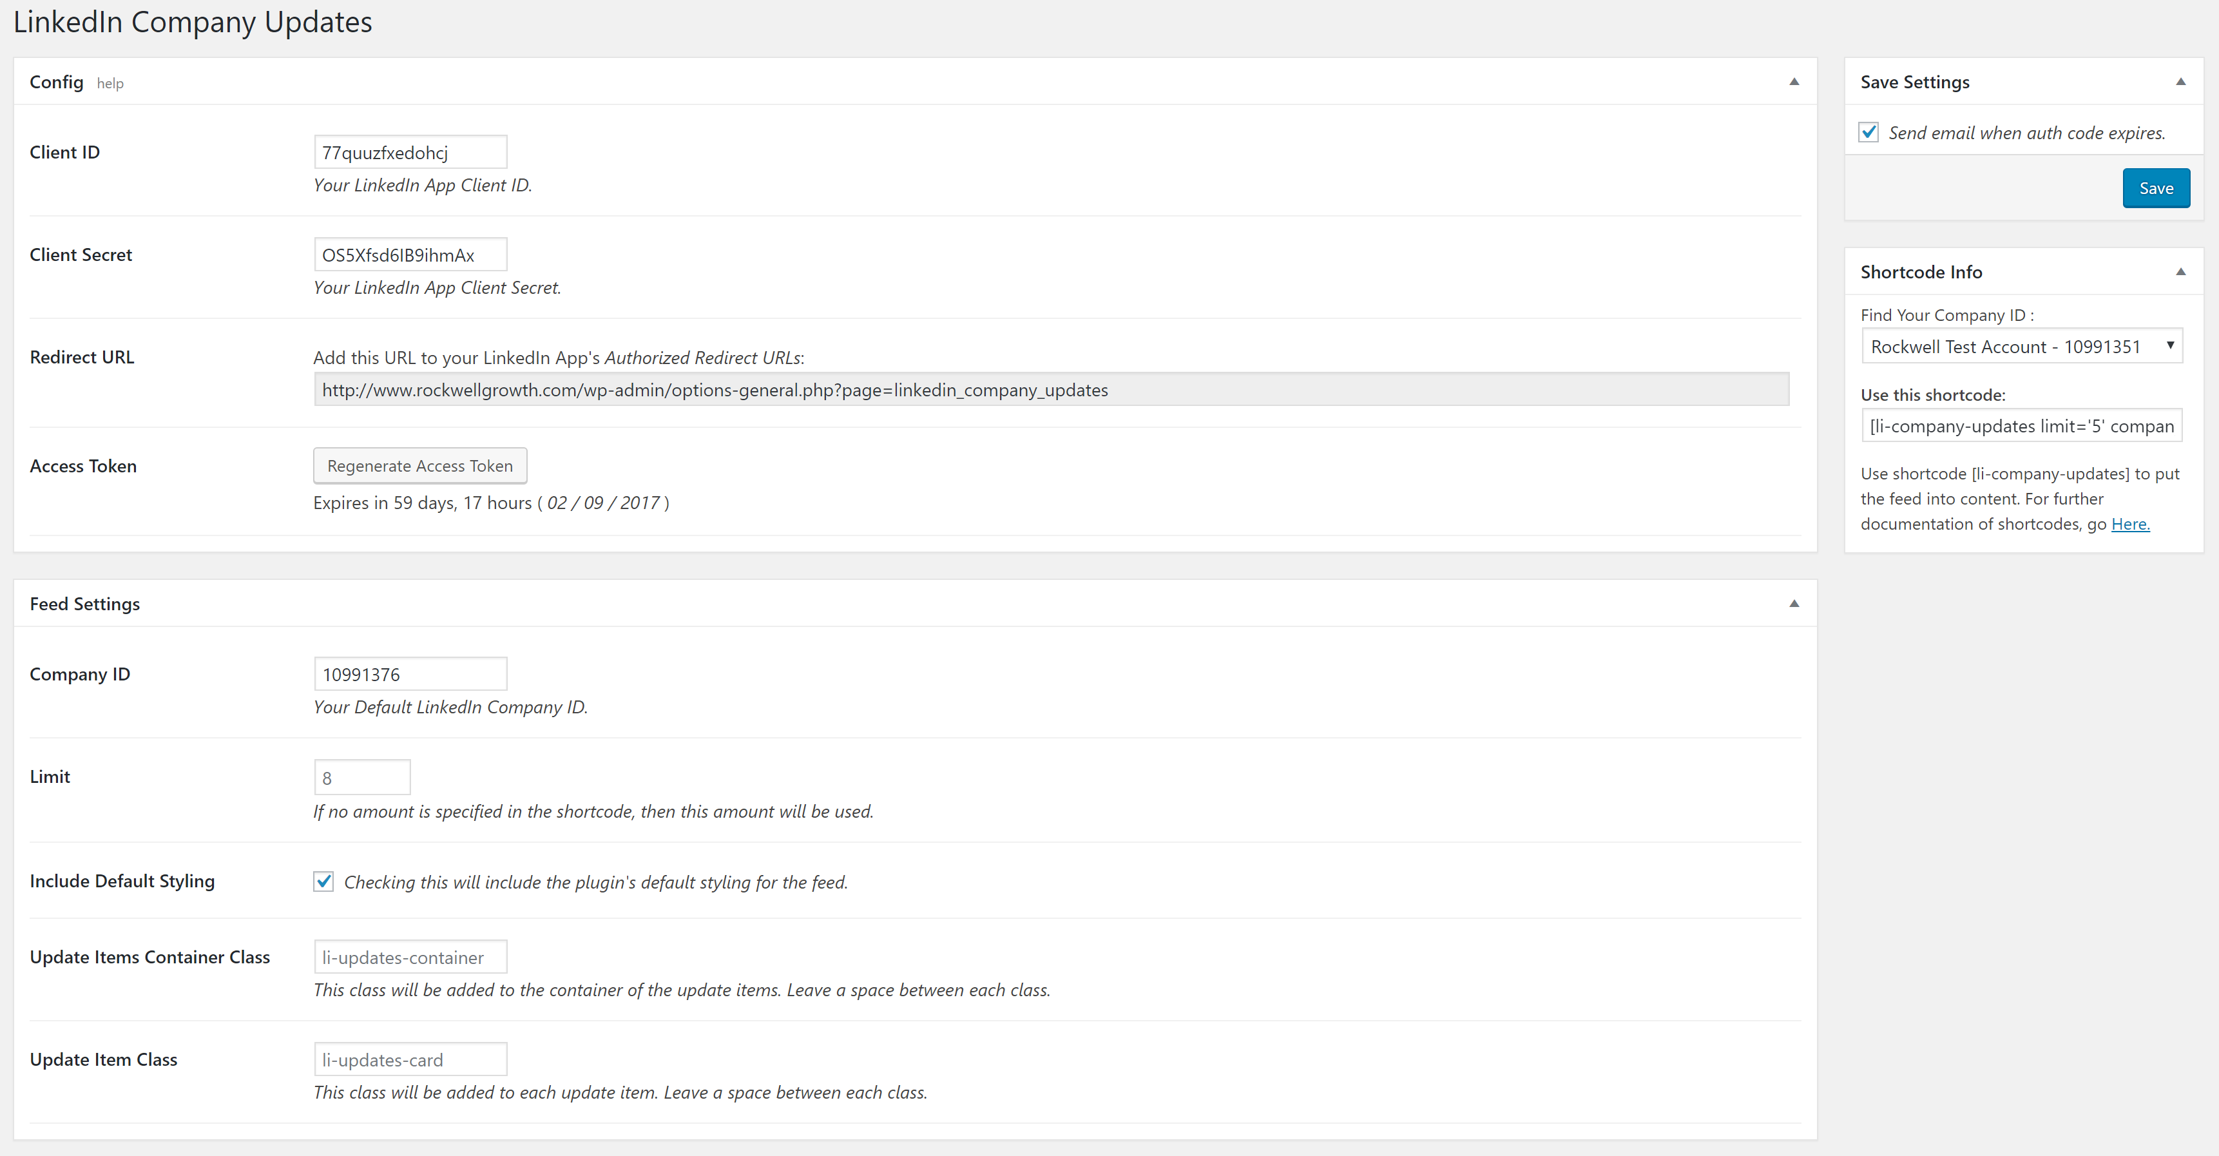The width and height of the screenshot is (2219, 1156).
Task: Toggle send email when auth expires
Action: (x=1868, y=133)
